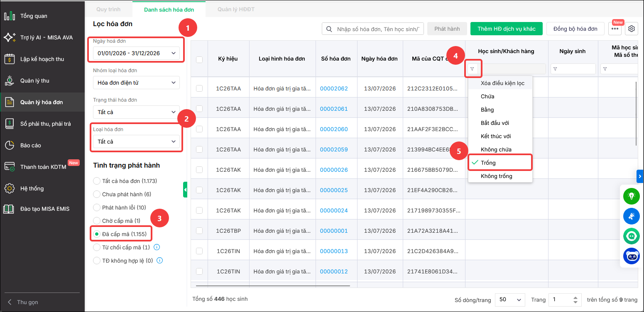Click the filter funnel in Ngày sinh column
Image resolution: width=644 pixels, height=312 pixels.
pyautogui.click(x=555, y=69)
